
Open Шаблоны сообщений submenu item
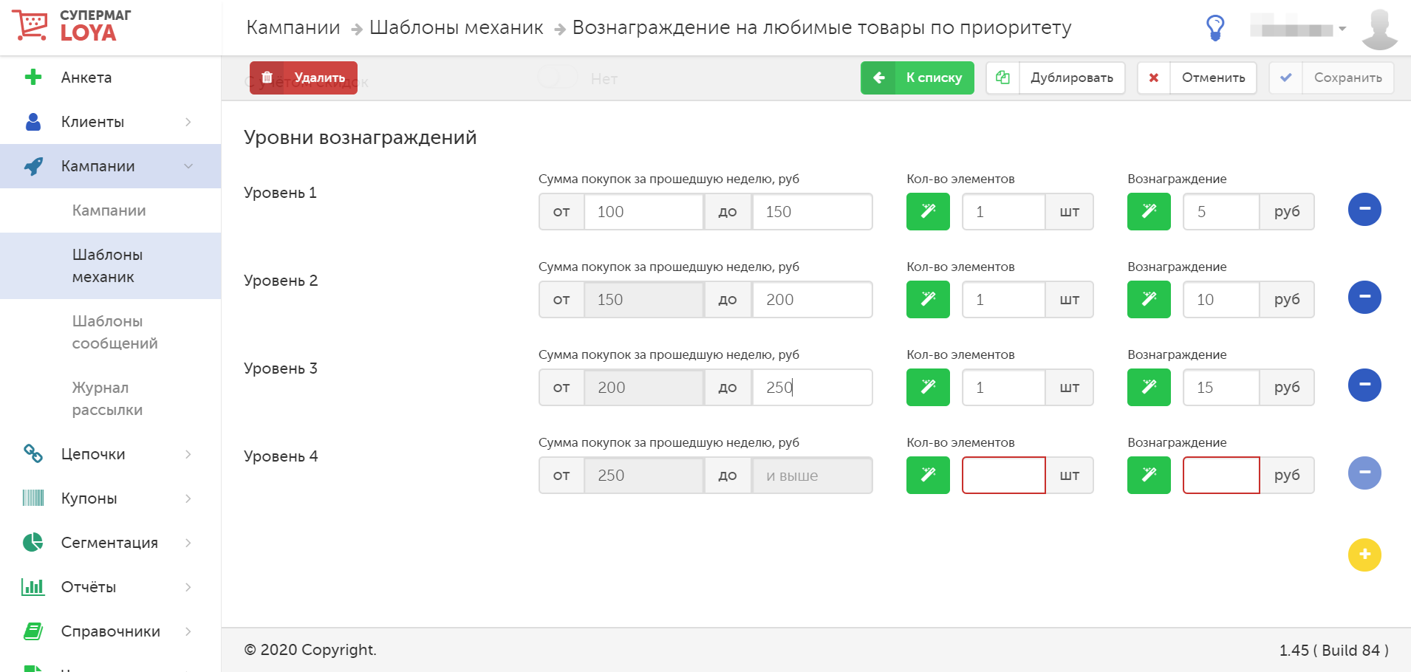111,332
